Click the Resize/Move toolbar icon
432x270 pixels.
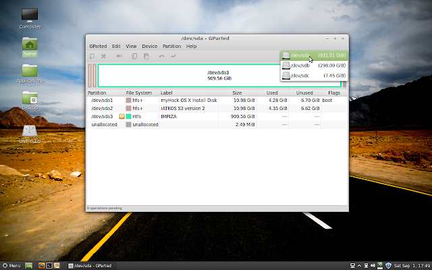click(119, 56)
